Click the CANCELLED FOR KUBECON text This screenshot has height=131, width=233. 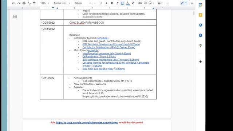[x=87, y=23]
